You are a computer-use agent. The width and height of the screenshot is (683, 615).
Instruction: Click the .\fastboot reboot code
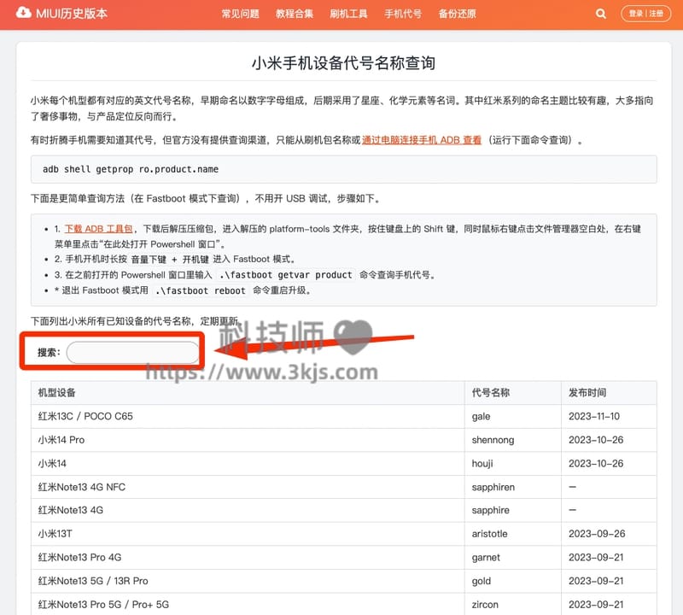click(x=201, y=290)
